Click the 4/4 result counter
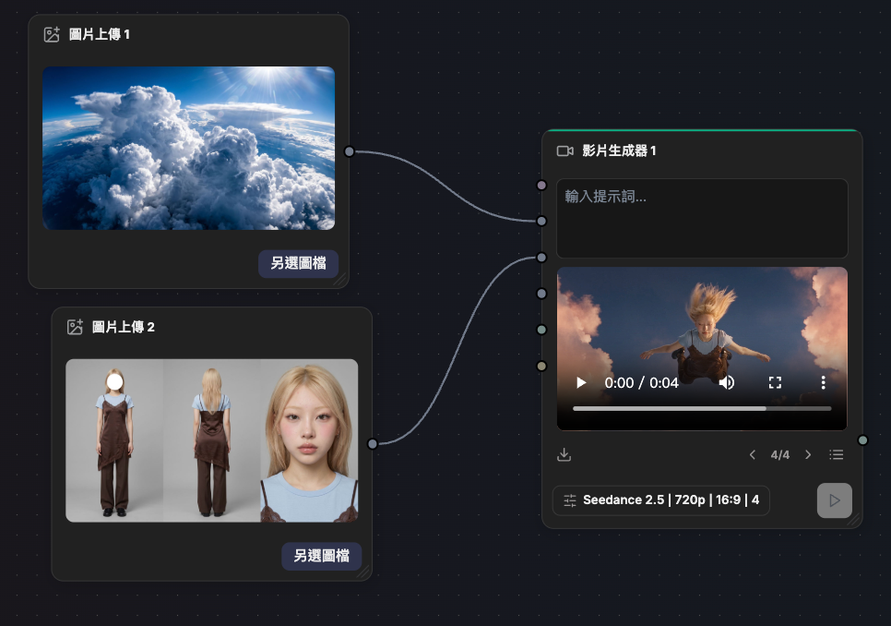 780,455
